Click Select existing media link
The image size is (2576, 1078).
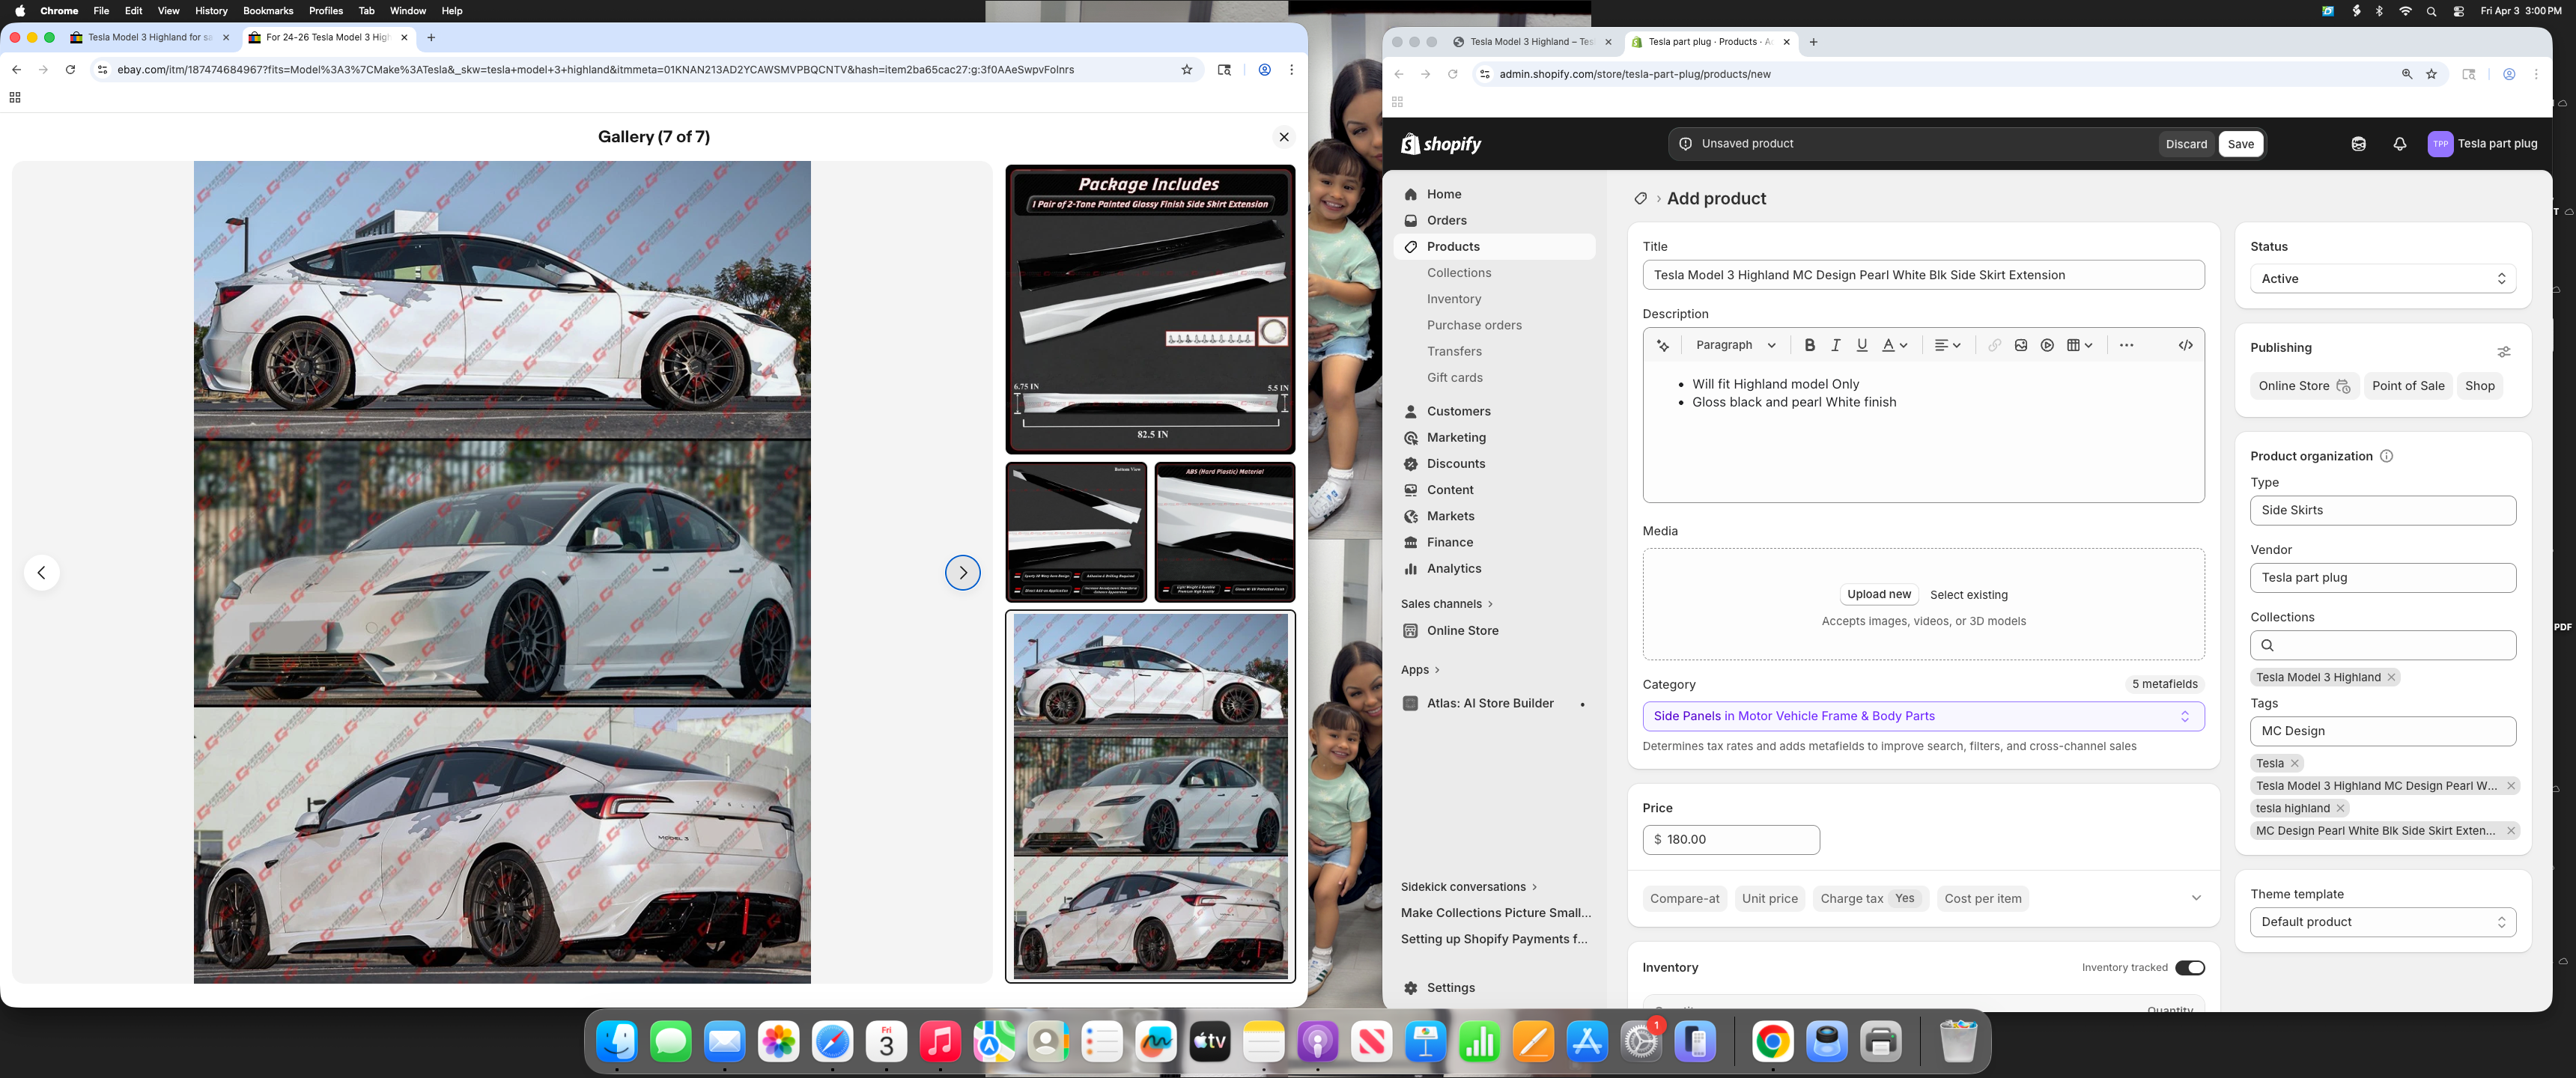[x=1968, y=595]
